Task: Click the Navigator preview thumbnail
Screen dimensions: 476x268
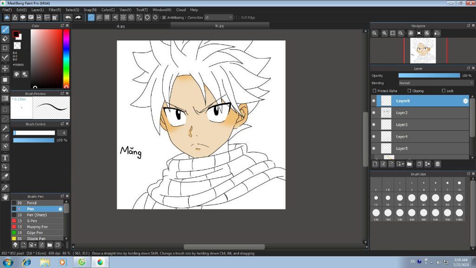Action: [x=423, y=50]
